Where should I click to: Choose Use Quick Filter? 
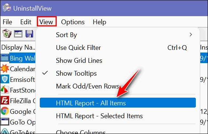click(x=118, y=48)
